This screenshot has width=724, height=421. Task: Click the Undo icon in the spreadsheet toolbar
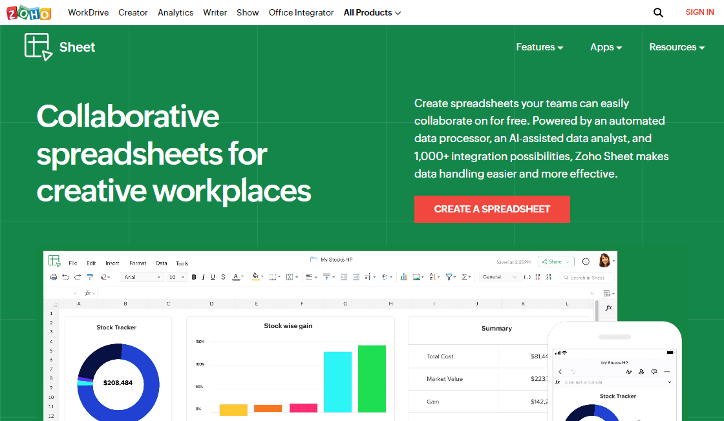(x=65, y=276)
